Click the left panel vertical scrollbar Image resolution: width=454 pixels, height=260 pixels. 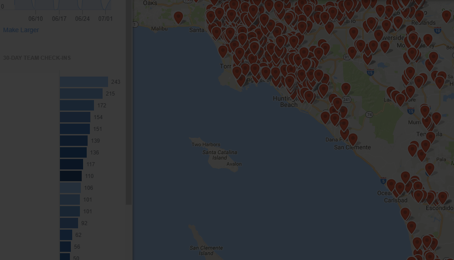coord(128,102)
